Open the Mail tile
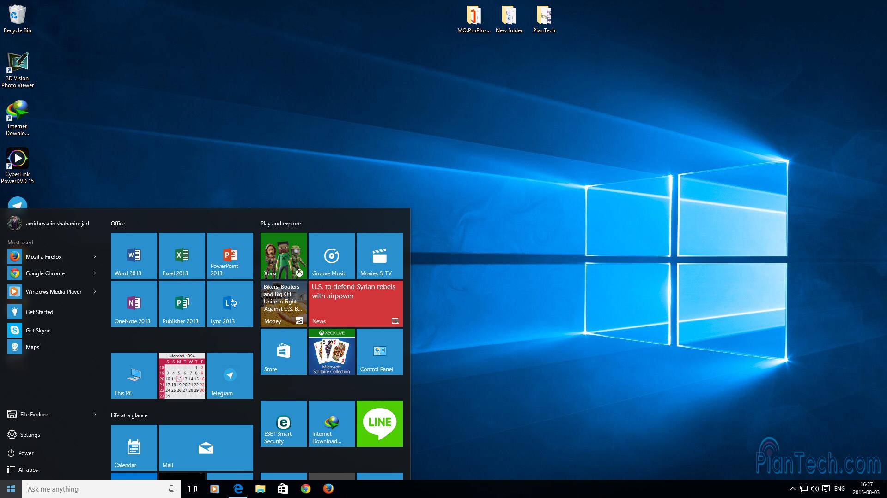This screenshot has height=498, width=887. (206, 448)
